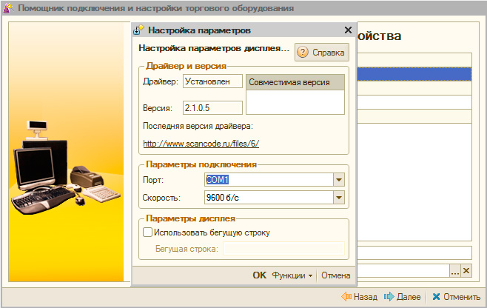Click the clear X button beside ellipsis
This screenshot has height=308, width=487.
coord(466,271)
